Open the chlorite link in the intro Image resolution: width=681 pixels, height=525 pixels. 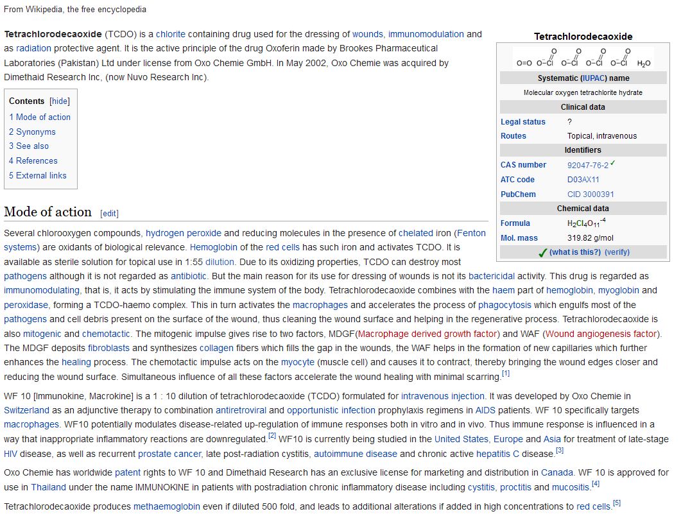pos(170,34)
